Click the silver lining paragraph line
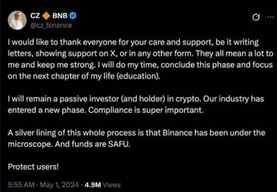 tap(136, 133)
